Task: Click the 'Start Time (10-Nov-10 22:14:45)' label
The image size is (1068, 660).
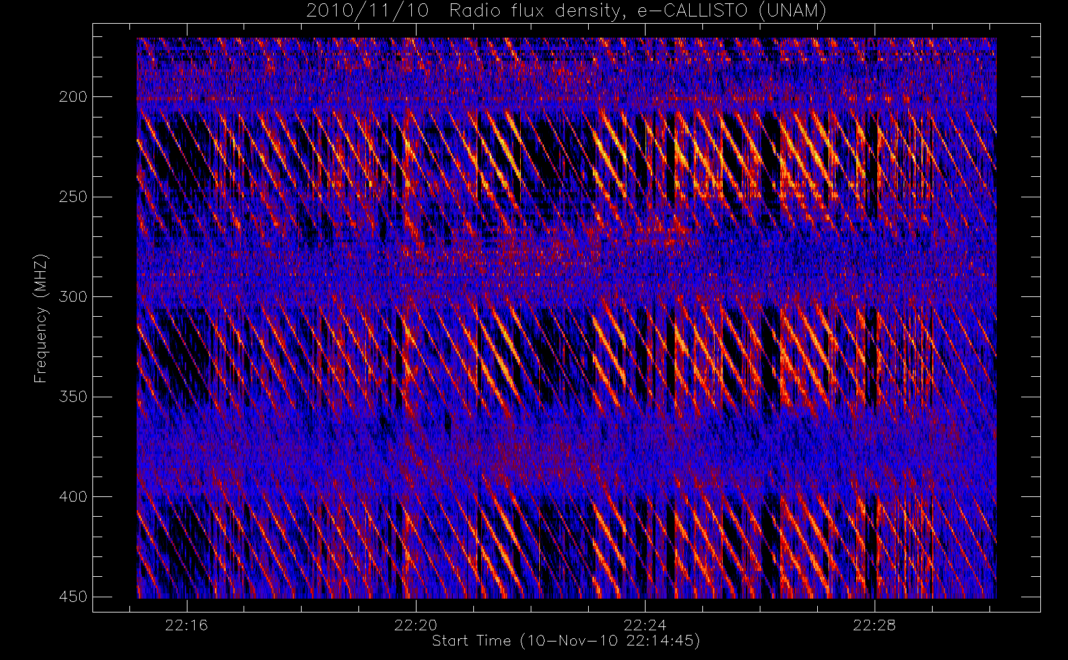Action: pyautogui.click(x=566, y=641)
